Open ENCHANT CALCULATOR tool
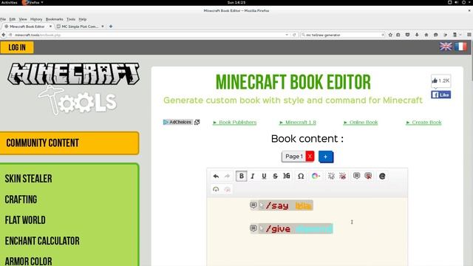Screen dimensions: 473x266 (42, 241)
